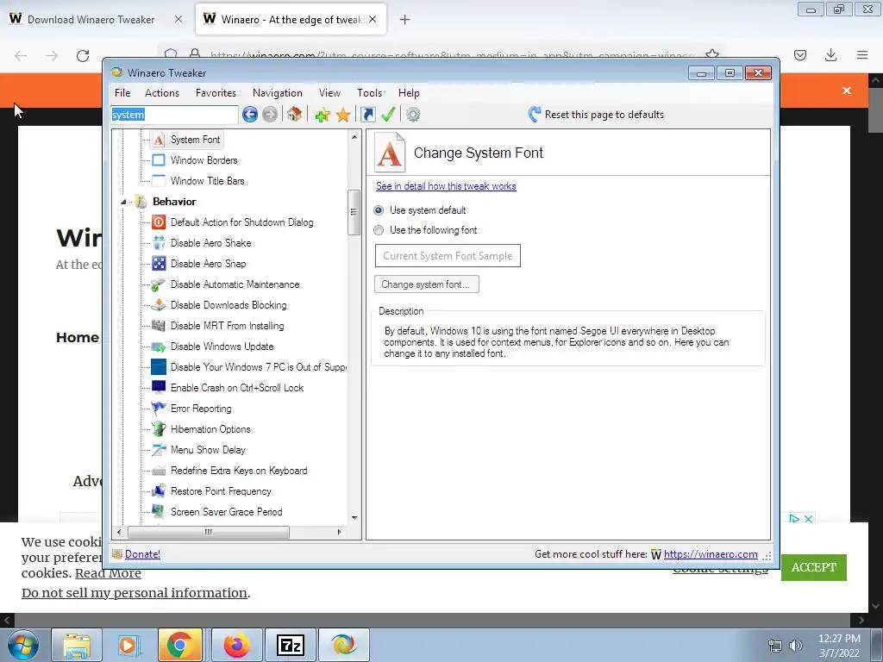Click the search box containing 'system'
The width and height of the screenshot is (883, 662).
(174, 115)
